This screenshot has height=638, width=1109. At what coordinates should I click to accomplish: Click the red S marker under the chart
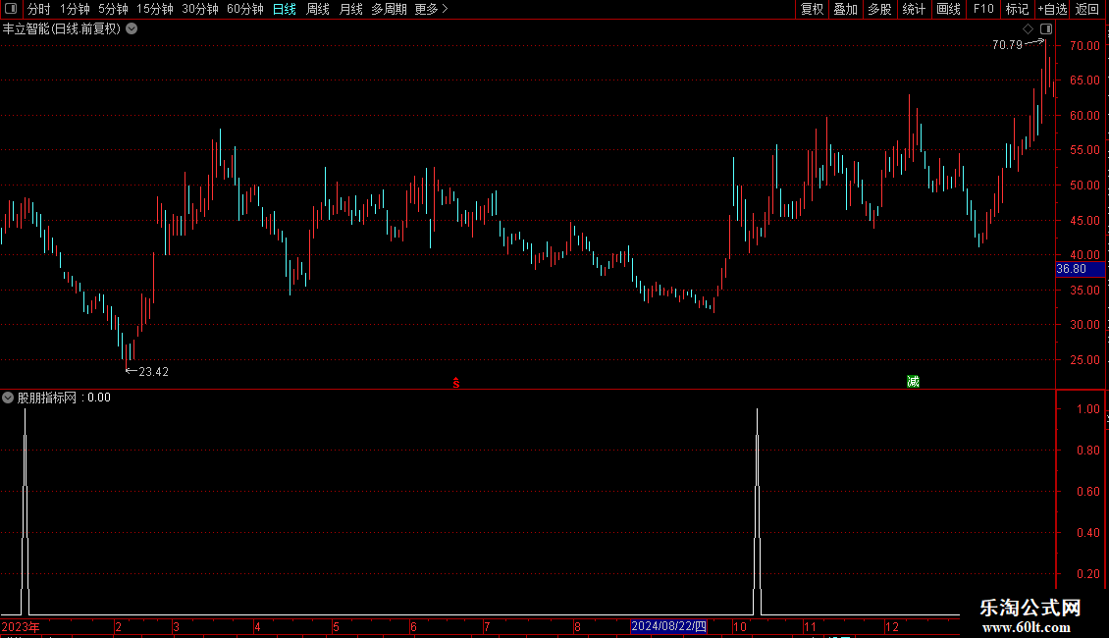tap(456, 383)
